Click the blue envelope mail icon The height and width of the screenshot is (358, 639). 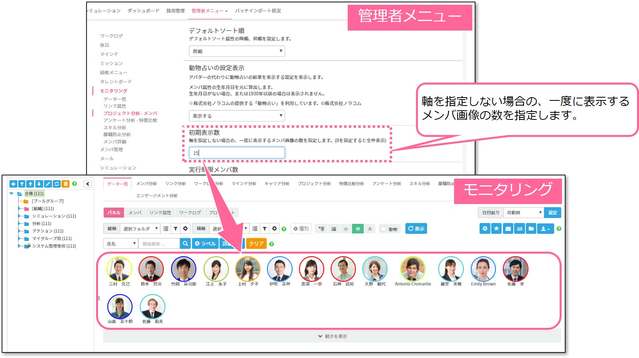coord(508,229)
